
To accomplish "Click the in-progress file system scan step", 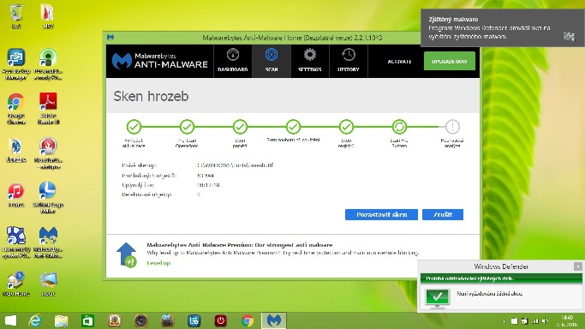I will coord(399,127).
